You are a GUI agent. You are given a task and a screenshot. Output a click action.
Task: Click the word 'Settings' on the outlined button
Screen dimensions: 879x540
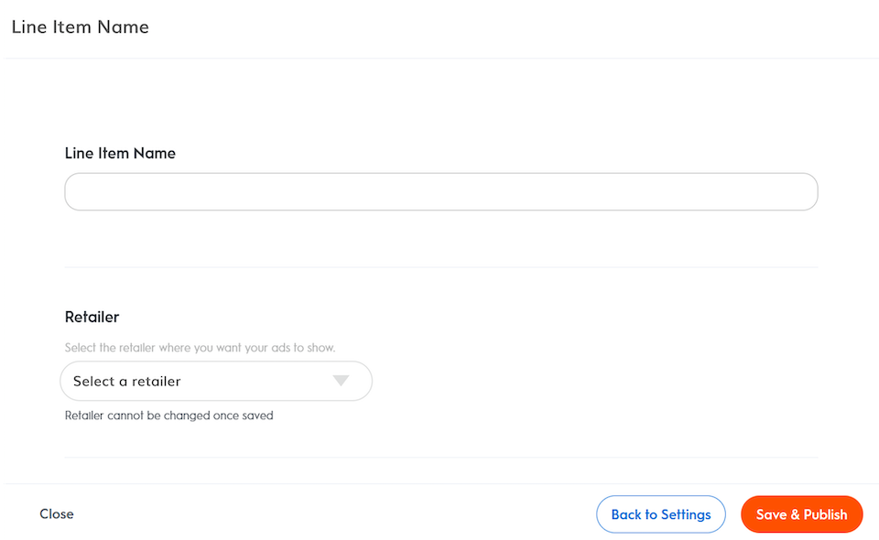click(x=685, y=514)
